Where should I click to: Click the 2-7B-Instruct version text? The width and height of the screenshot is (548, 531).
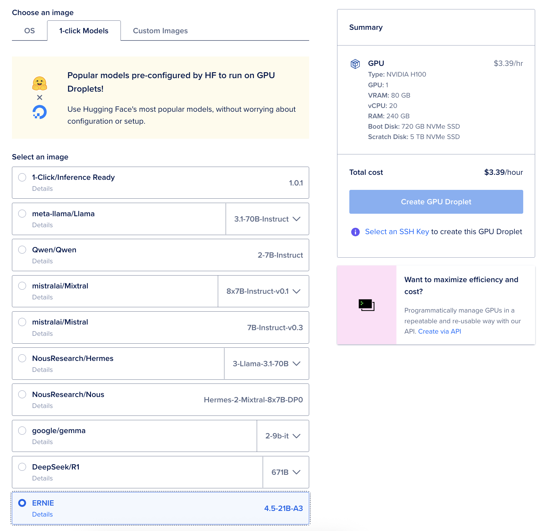tap(280, 255)
